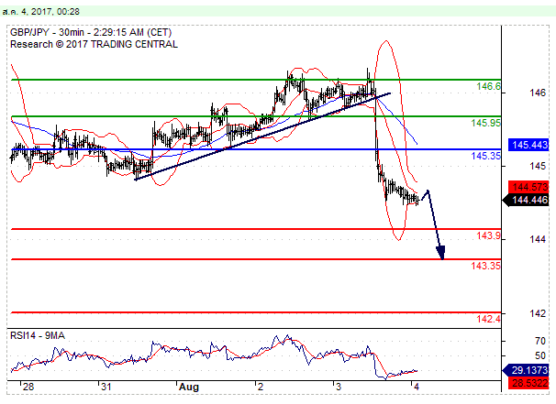Click the red 144.573 price tag
Screen dimensions: 556x404
528,187
